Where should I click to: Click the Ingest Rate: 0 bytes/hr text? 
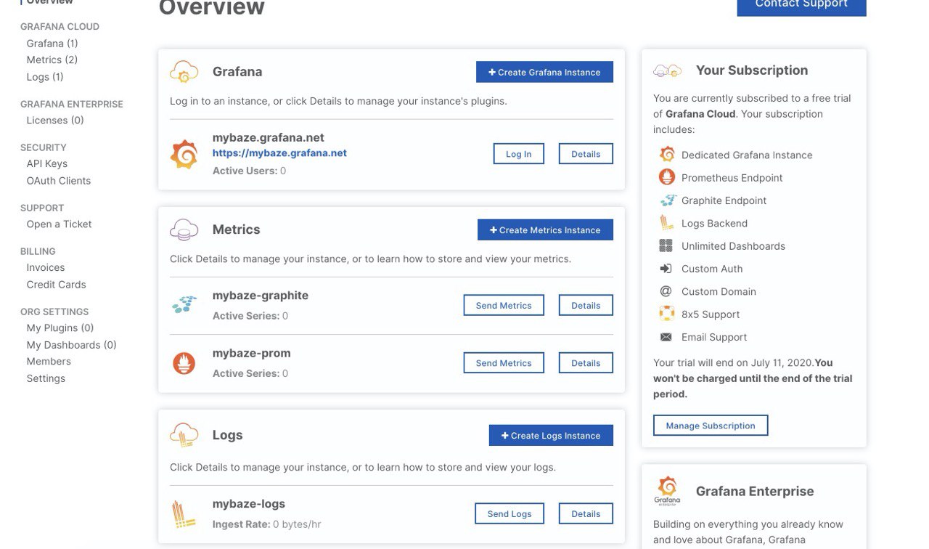pyautogui.click(x=267, y=524)
